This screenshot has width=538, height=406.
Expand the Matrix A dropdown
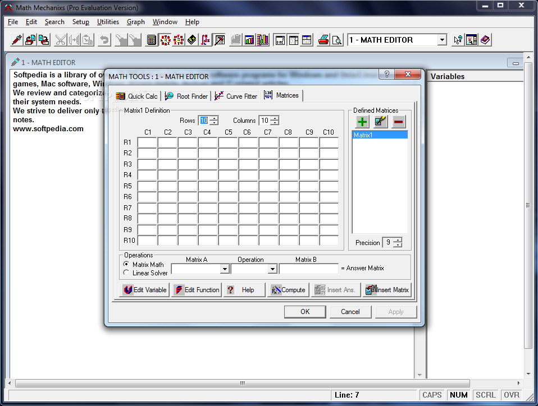[225, 269]
